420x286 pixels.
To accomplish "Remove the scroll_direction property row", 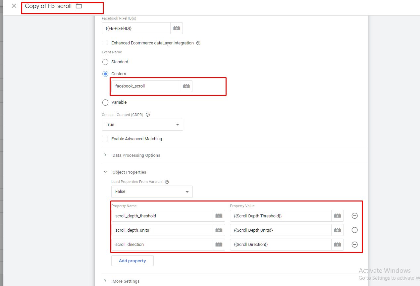I will (354, 245).
